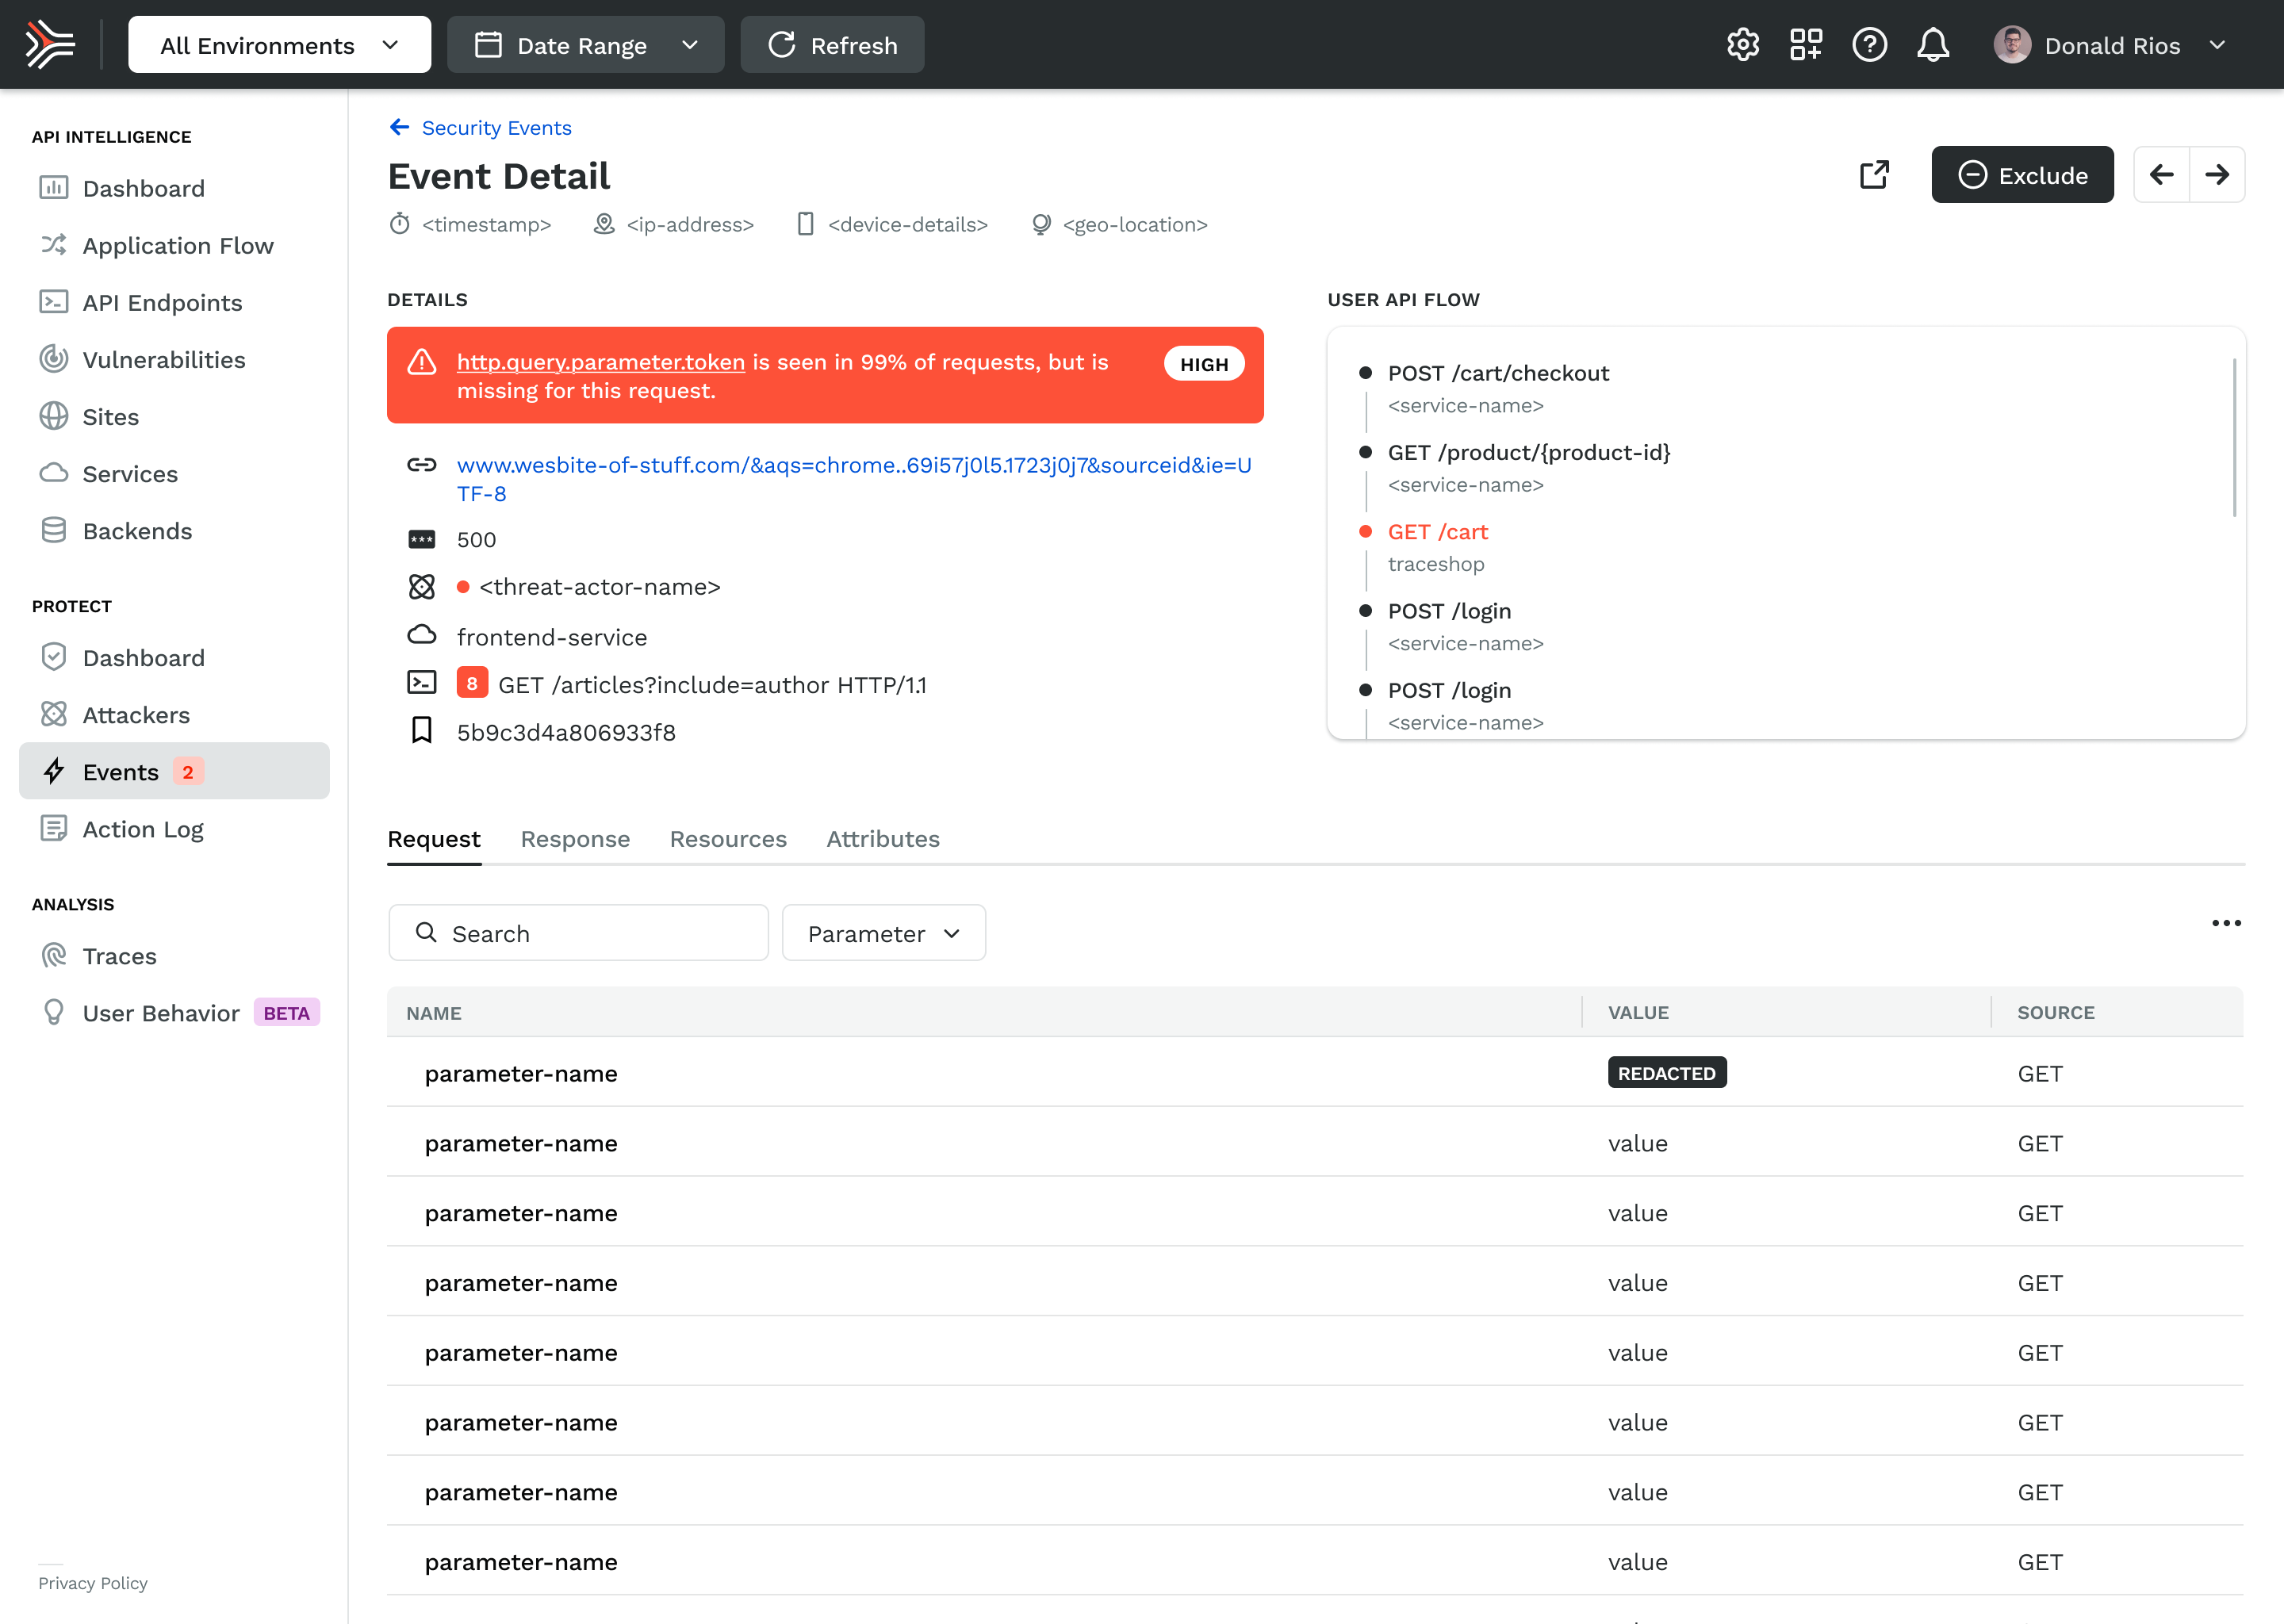Click the parameter Search field

point(578,933)
